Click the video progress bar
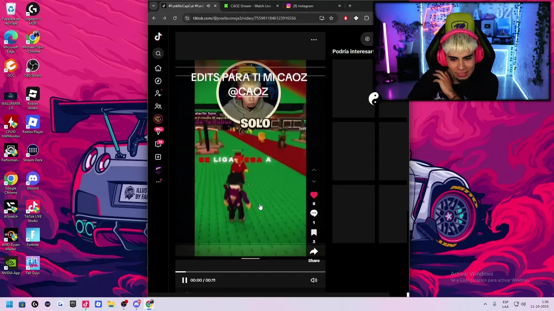The width and height of the screenshot is (554, 311). click(250, 272)
